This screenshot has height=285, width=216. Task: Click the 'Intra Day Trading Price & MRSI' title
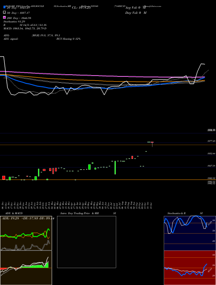click(x=88, y=213)
